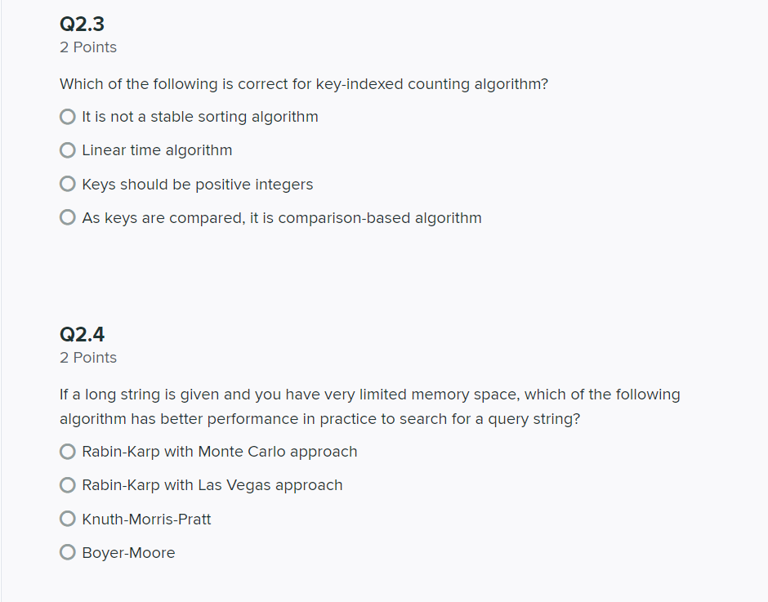Click the Q2.4 question heading

[81, 334]
